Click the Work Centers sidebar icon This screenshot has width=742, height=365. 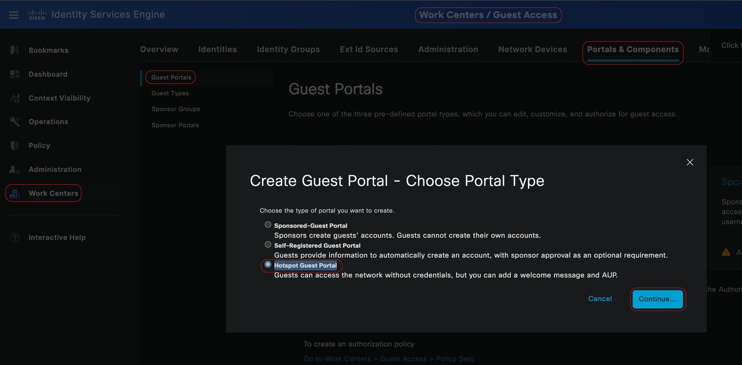(x=15, y=193)
